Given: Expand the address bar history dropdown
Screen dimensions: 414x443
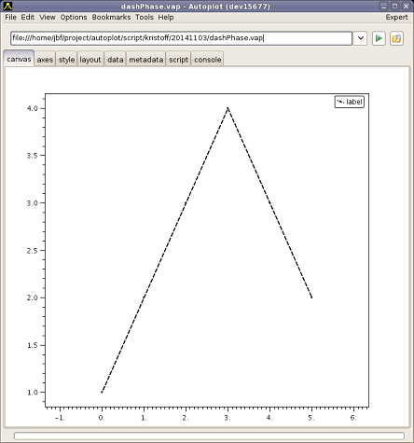Looking at the screenshot, I should (360, 38).
